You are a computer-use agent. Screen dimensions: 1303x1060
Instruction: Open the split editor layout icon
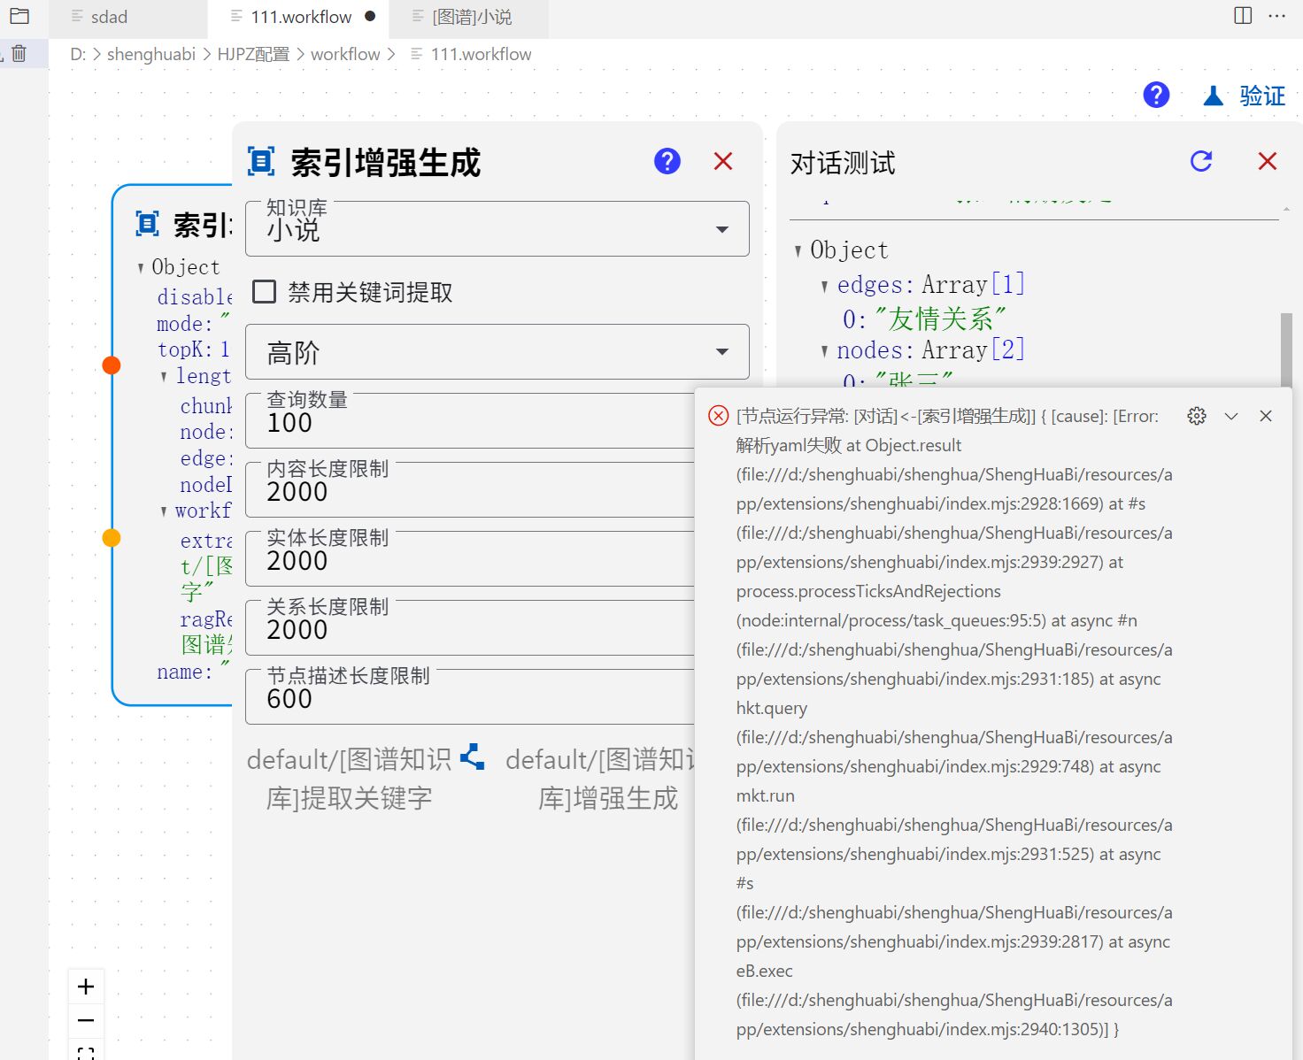(1243, 16)
